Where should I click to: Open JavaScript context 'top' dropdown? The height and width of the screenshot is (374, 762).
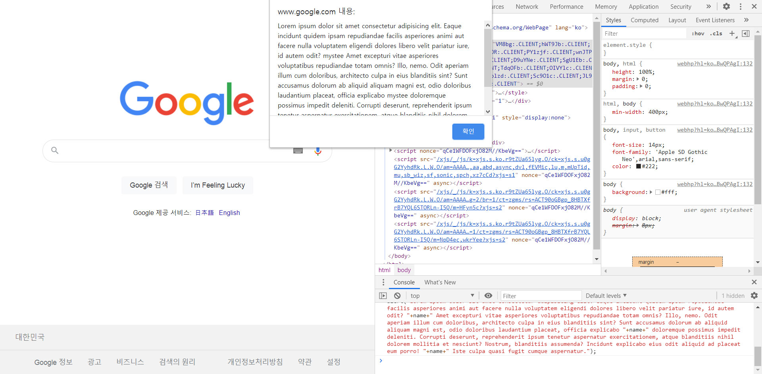[442, 295]
